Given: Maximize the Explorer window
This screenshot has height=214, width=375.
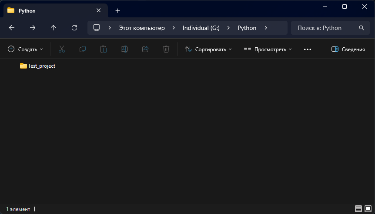Looking at the screenshot, I should (x=345, y=7).
